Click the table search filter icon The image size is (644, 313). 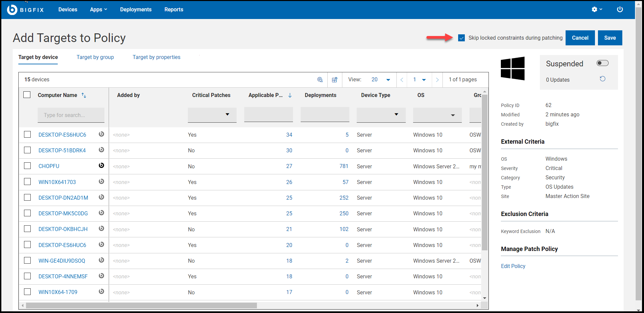[320, 80]
